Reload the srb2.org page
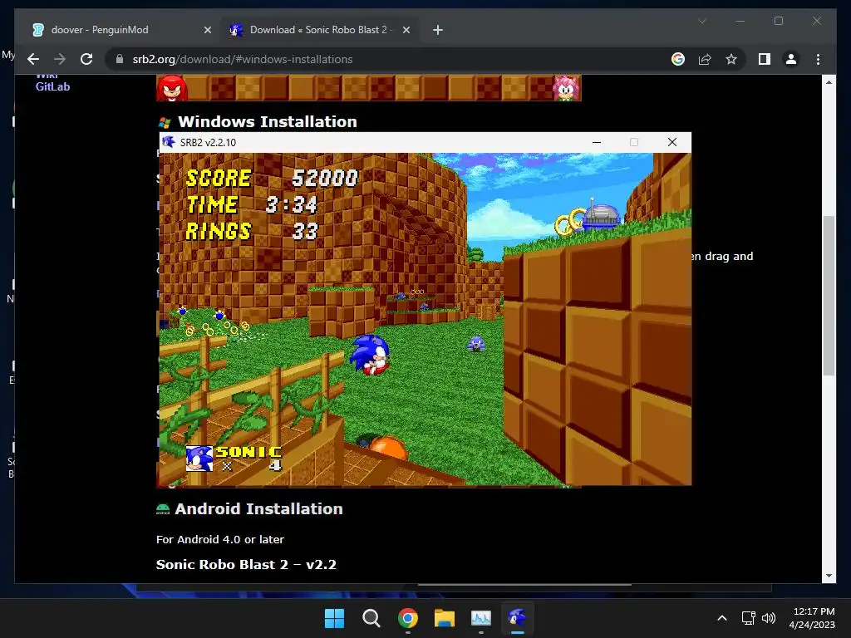This screenshot has width=851, height=638. 86,59
